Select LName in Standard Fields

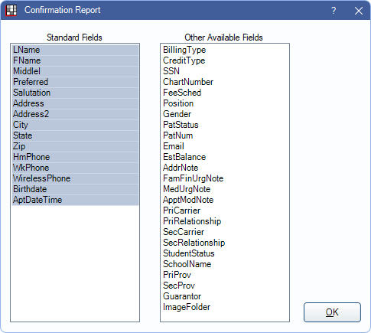[x=75, y=50]
